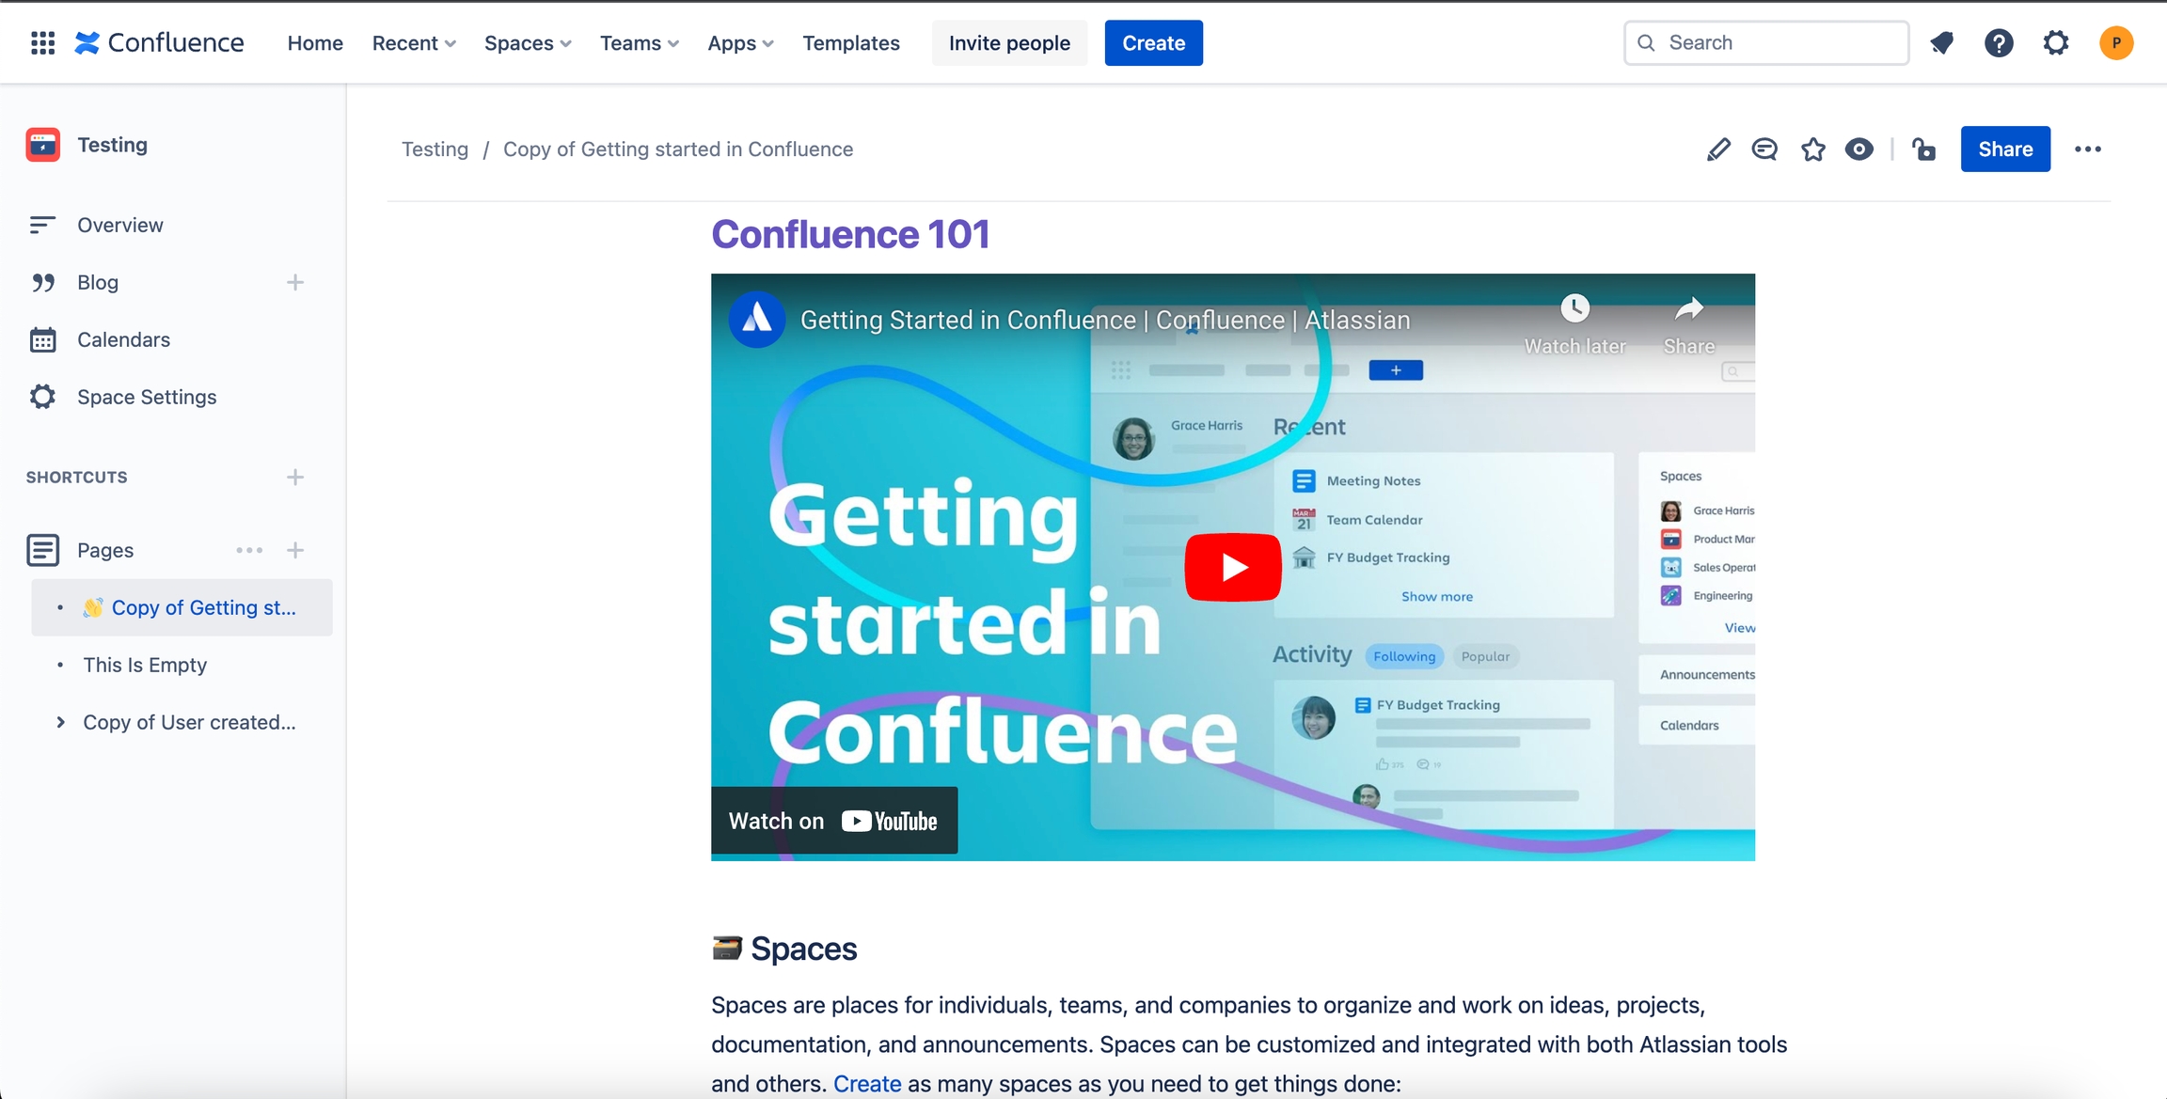Click the settings gear in header
The height and width of the screenshot is (1099, 2167).
pyautogui.click(x=2056, y=43)
